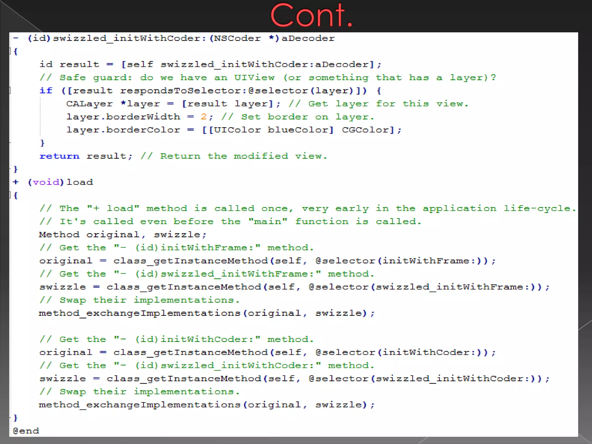The width and height of the screenshot is (592, 444).
Task: Click the '// Set border on layer.' comment
Action: click(298, 117)
